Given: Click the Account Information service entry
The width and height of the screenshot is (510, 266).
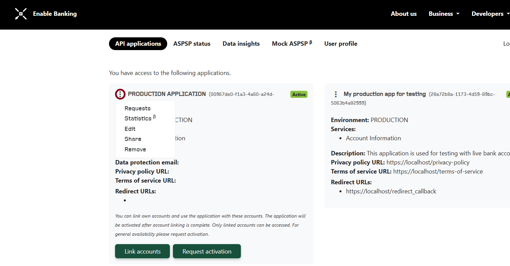Looking at the screenshot, I should tap(373, 138).
